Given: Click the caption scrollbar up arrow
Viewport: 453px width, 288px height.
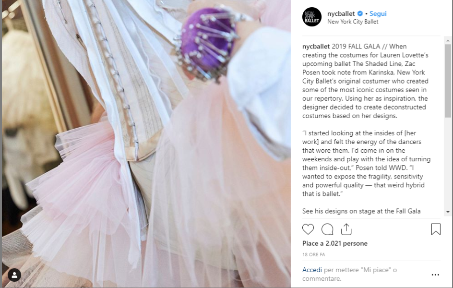Looking at the screenshot, I should click(448, 40).
